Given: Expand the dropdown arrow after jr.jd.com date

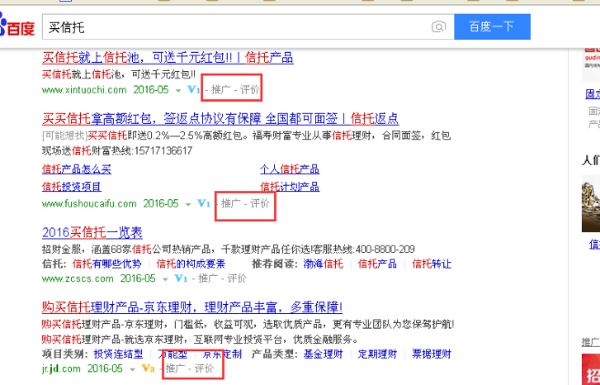Looking at the screenshot, I should click(132, 370).
